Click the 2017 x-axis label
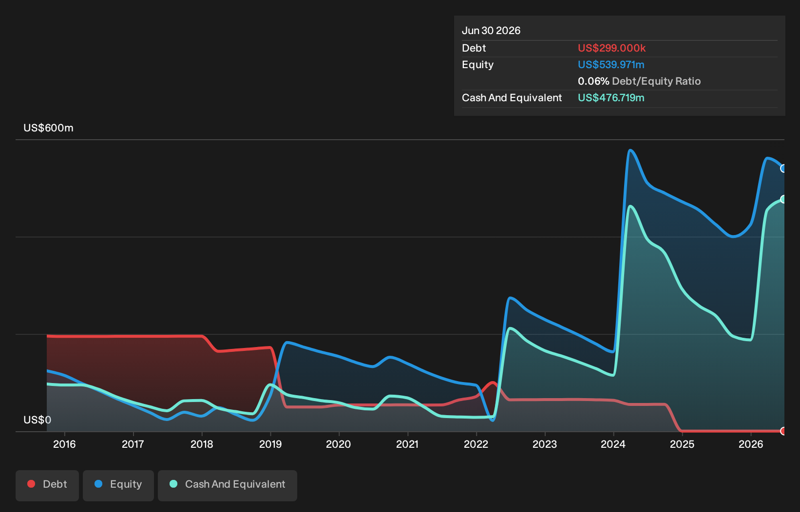The height and width of the screenshot is (512, 800). 133,444
